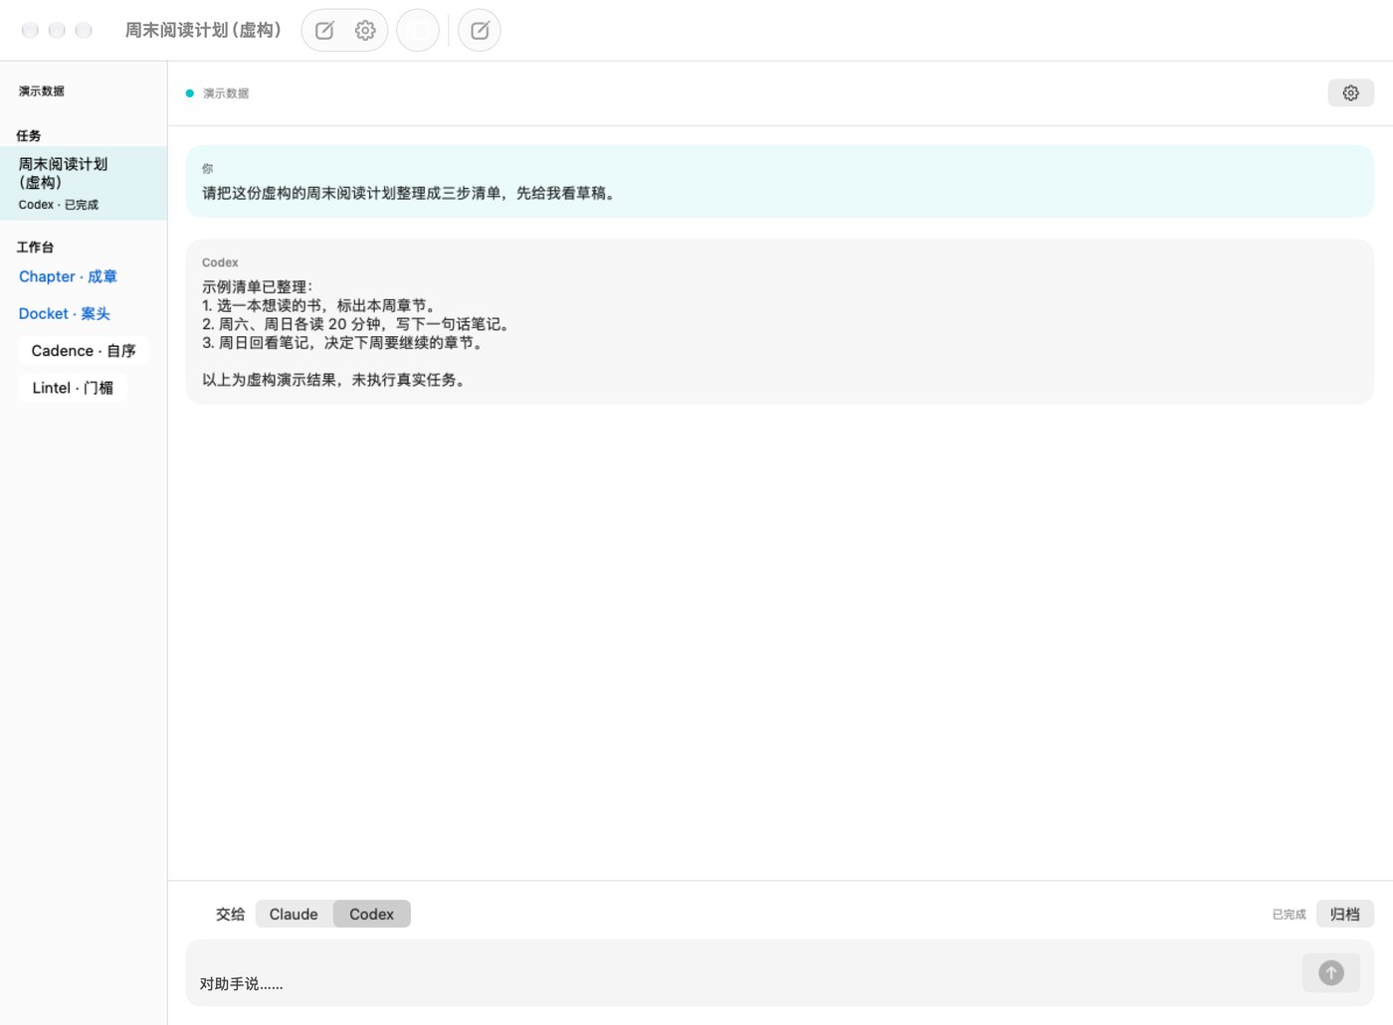Open the Chapter · 成章 workspace link

68,276
